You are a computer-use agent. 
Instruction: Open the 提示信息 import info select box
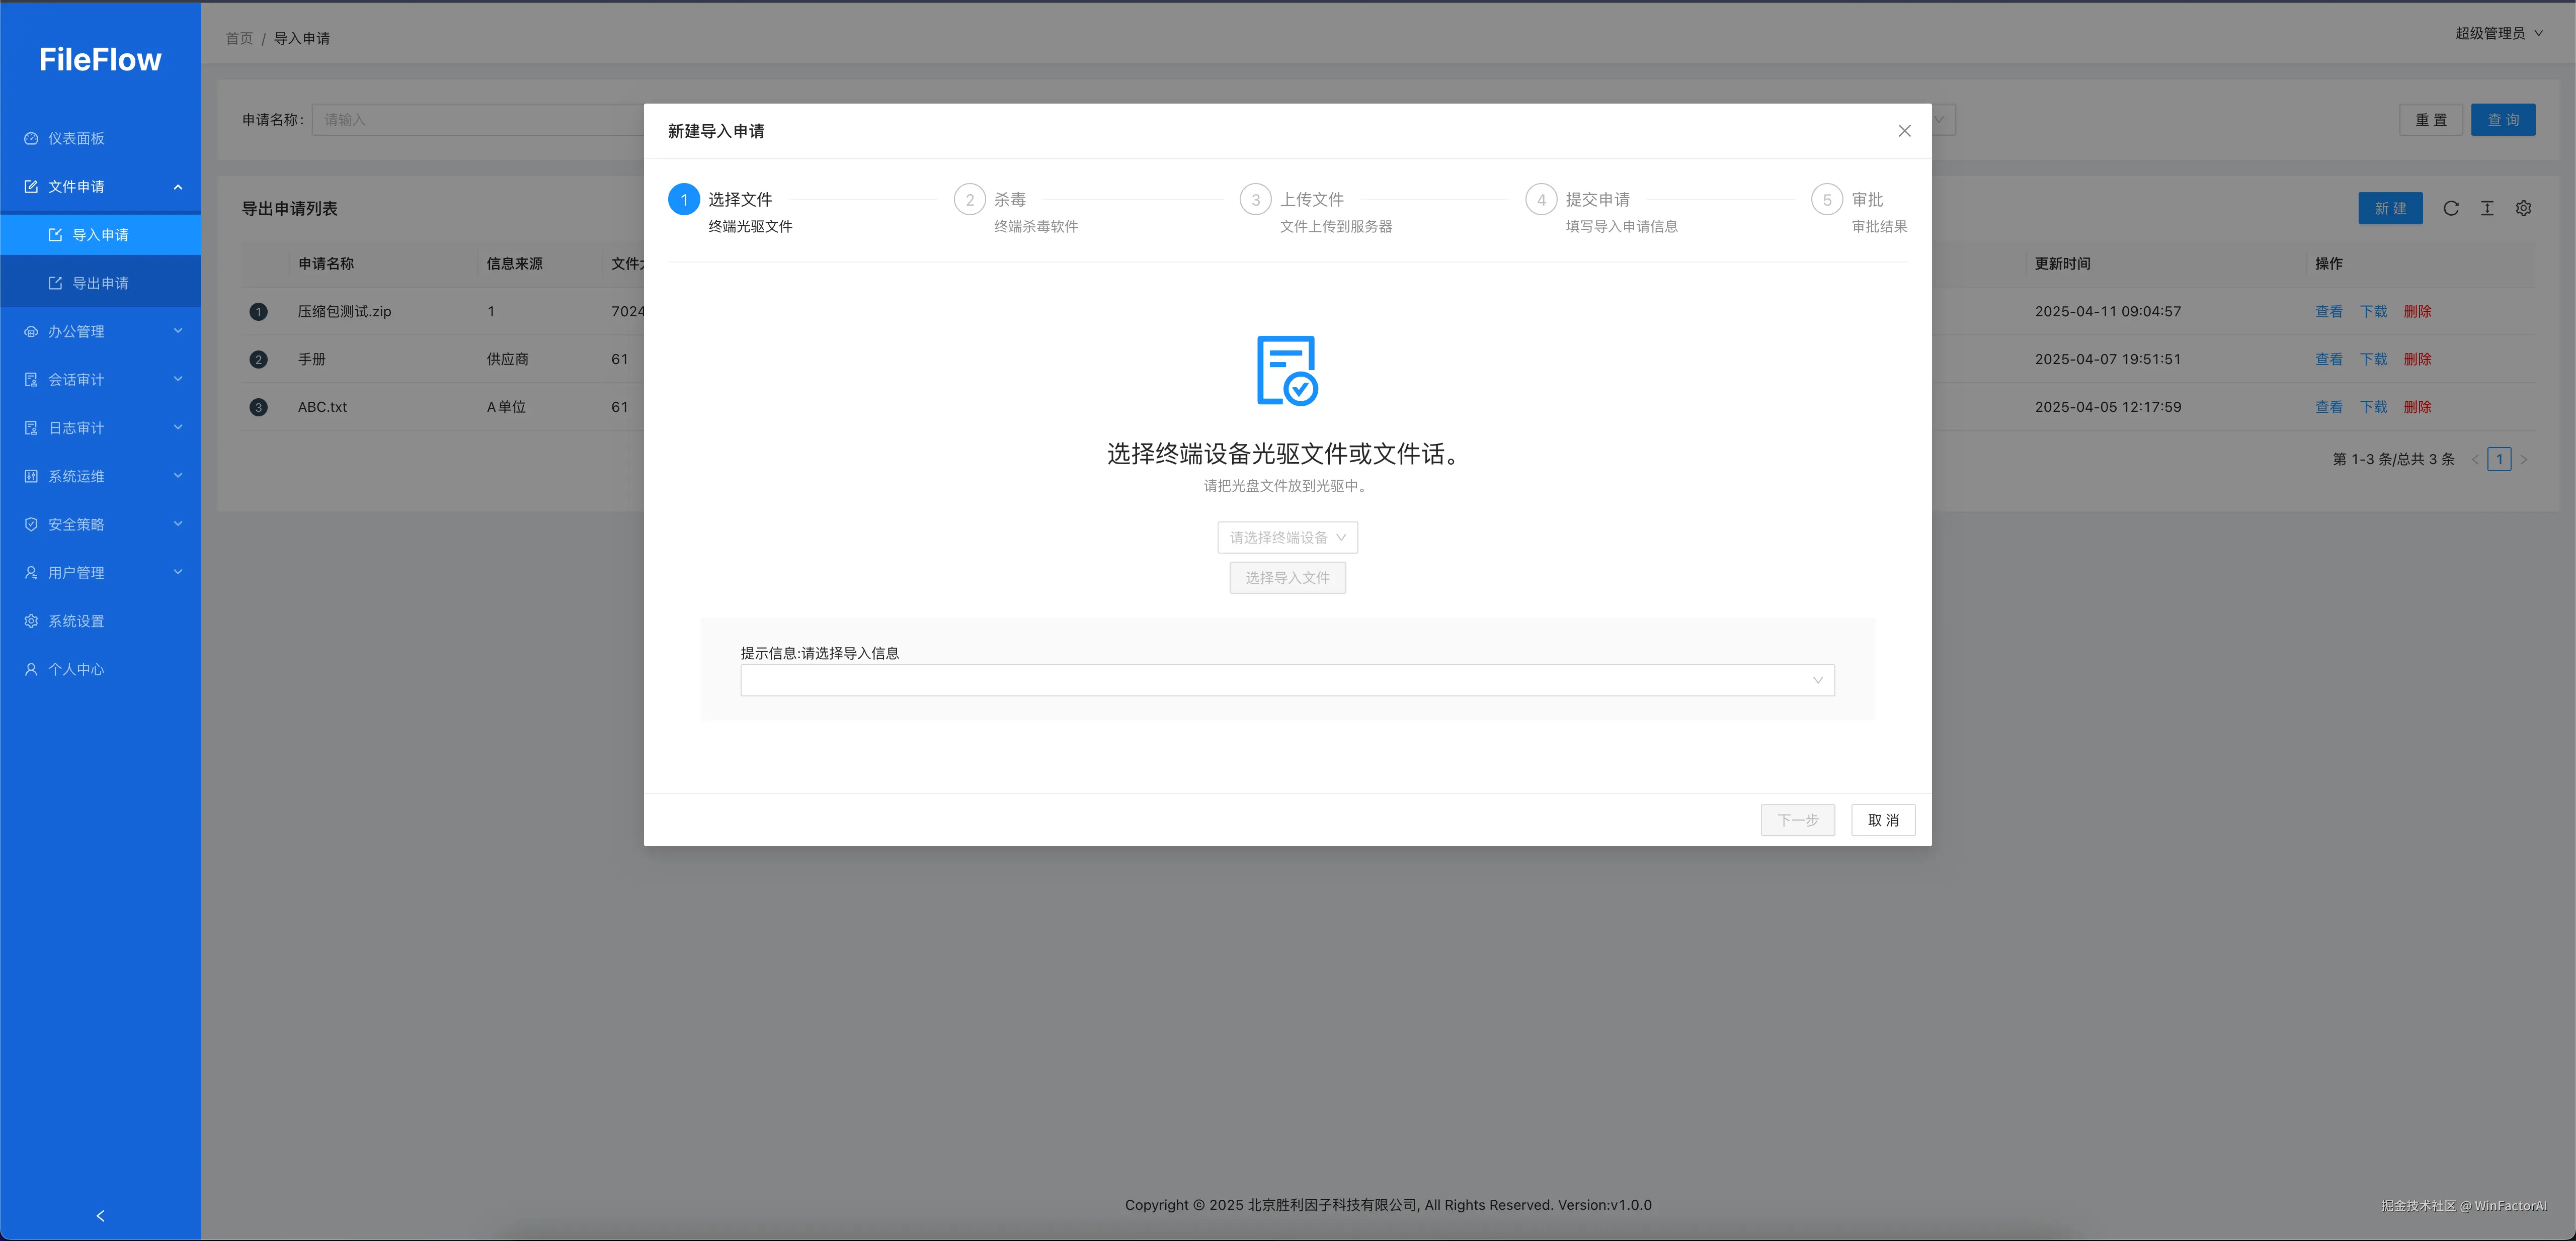click(x=1287, y=680)
